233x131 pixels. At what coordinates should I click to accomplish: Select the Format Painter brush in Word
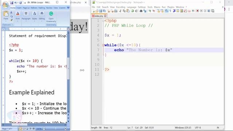(11, 20)
